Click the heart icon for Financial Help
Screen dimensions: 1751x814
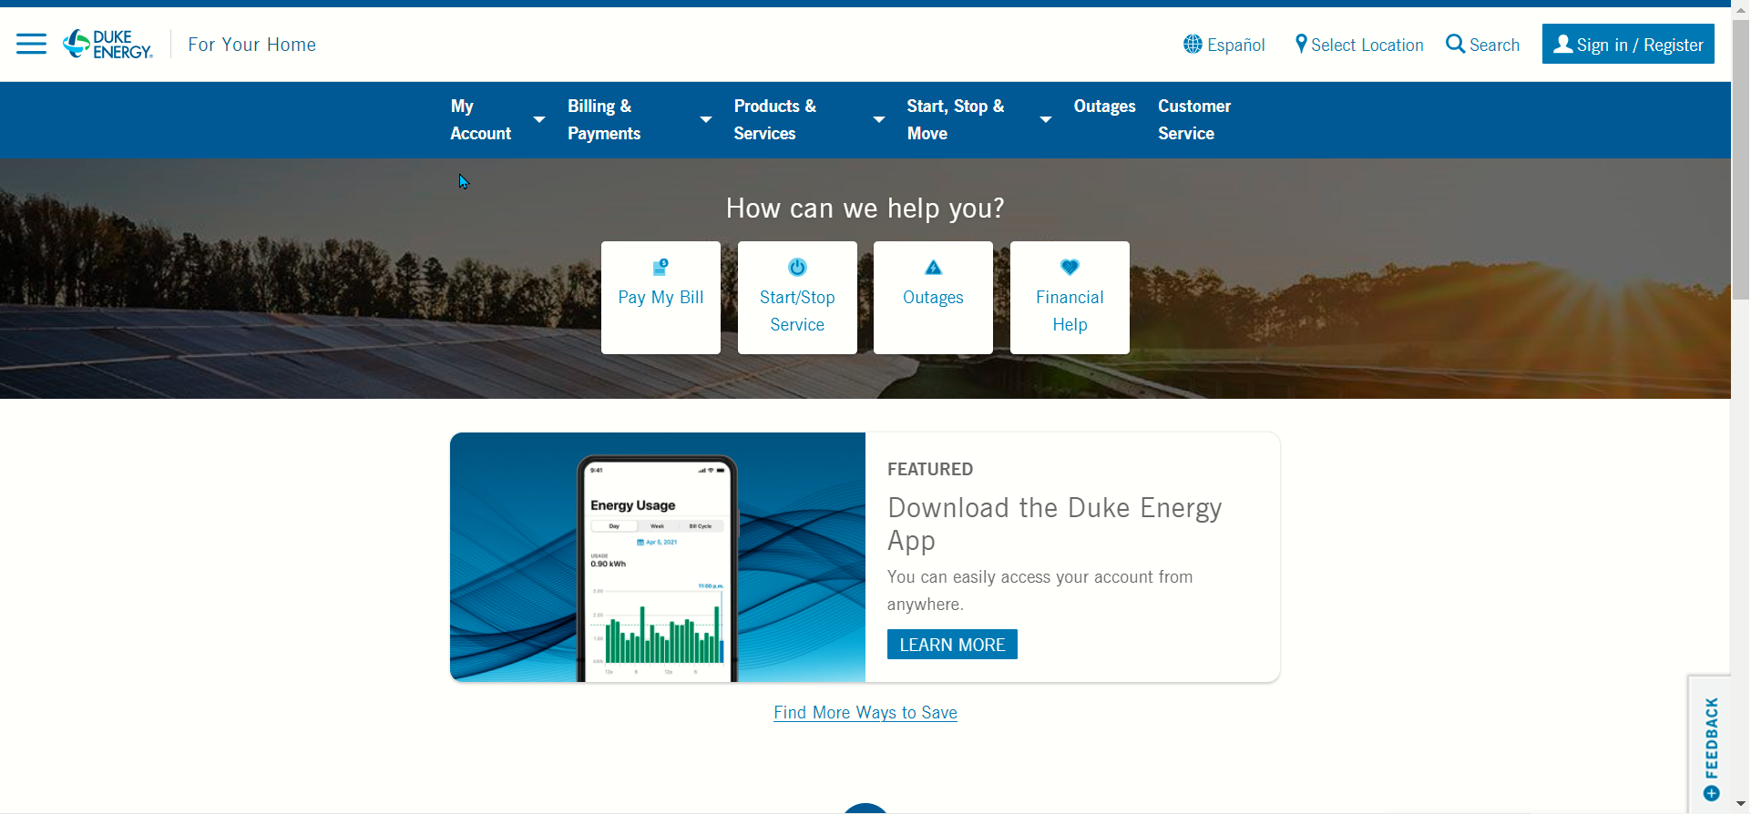[1070, 267]
